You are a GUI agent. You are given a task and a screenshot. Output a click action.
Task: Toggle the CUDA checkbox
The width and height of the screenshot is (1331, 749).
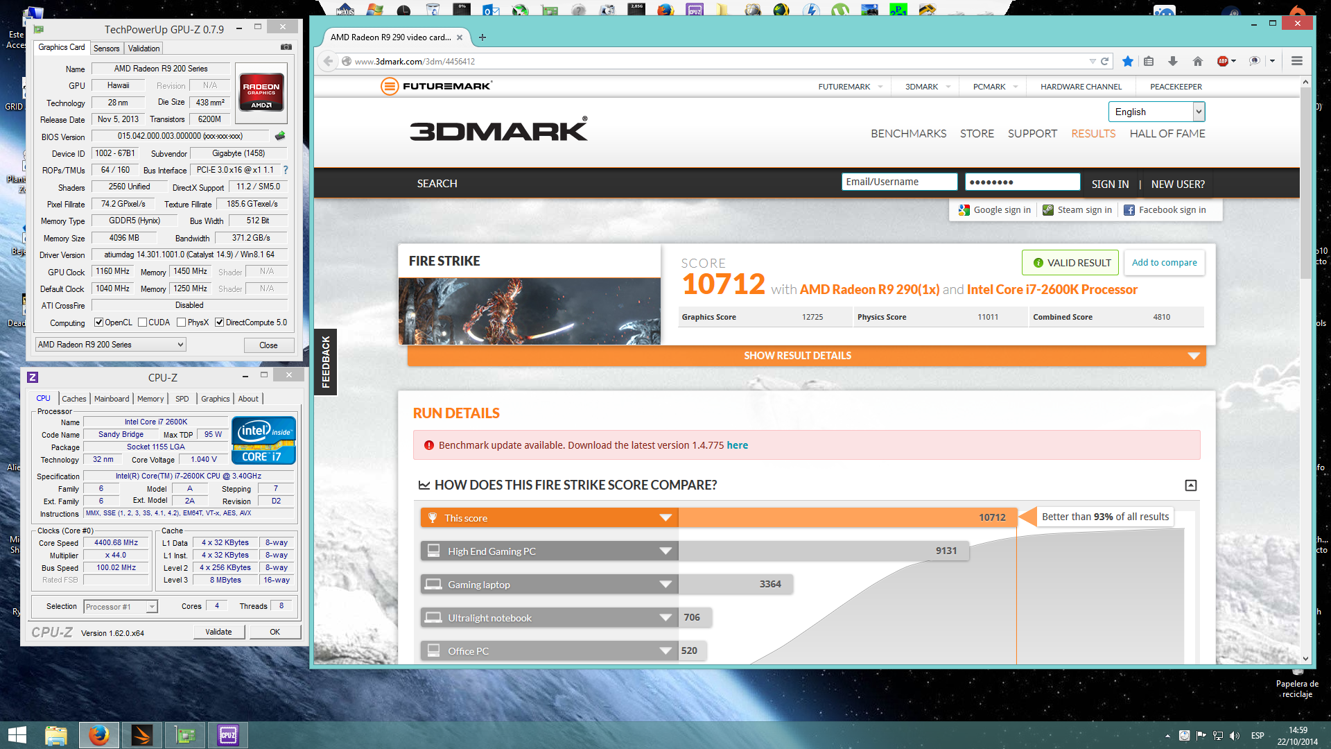pos(142,322)
